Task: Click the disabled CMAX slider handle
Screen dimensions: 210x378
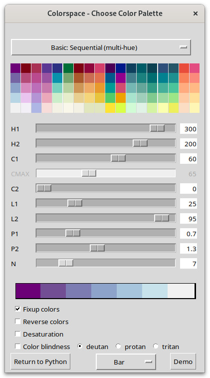Action: (89, 173)
